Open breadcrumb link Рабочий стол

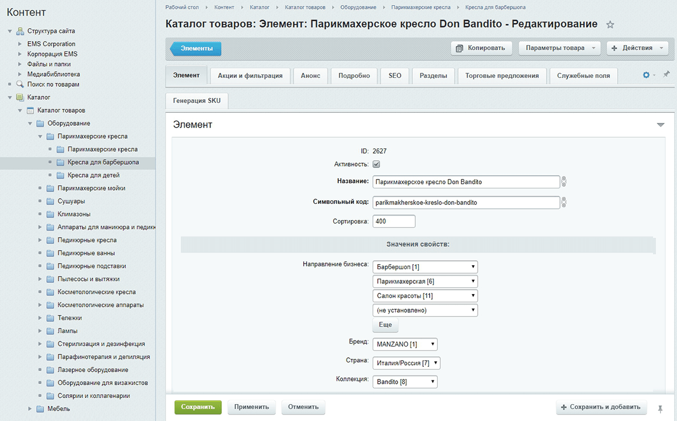click(182, 7)
